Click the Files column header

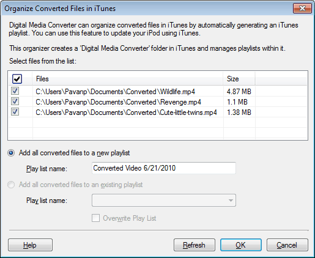pyautogui.click(x=128, y=79)
